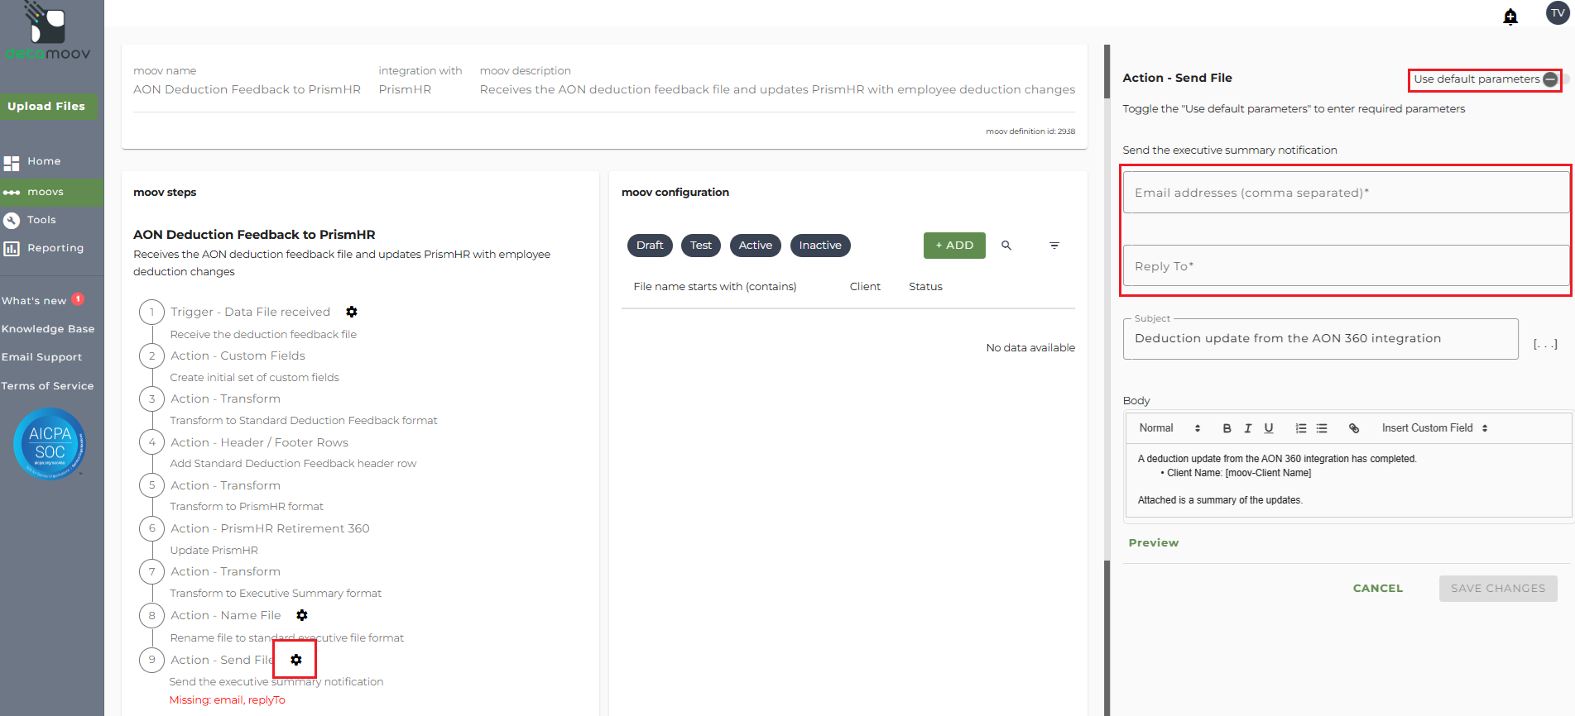Screen dimensions: 1575x716
Task: Select step Action - Header / Footer Rows
Action: [x=259, y=442]
